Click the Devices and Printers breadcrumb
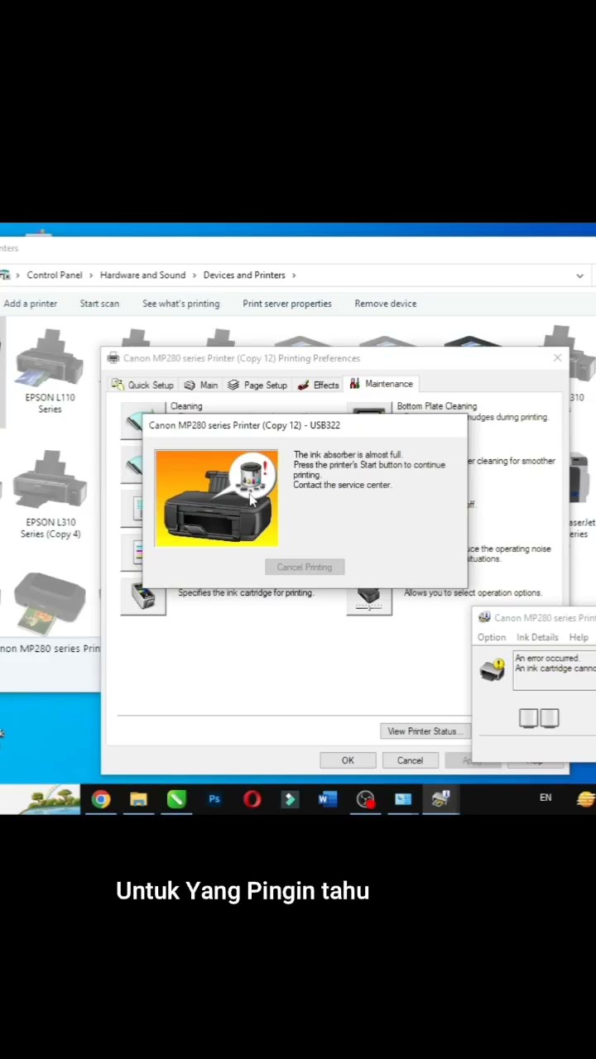The width and height of the screenshot is (596, 1059). pos(244,275)
